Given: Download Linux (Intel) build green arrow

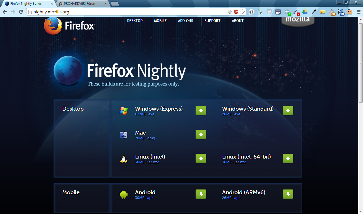Looking at the screenshot, I should coord(201,158).
